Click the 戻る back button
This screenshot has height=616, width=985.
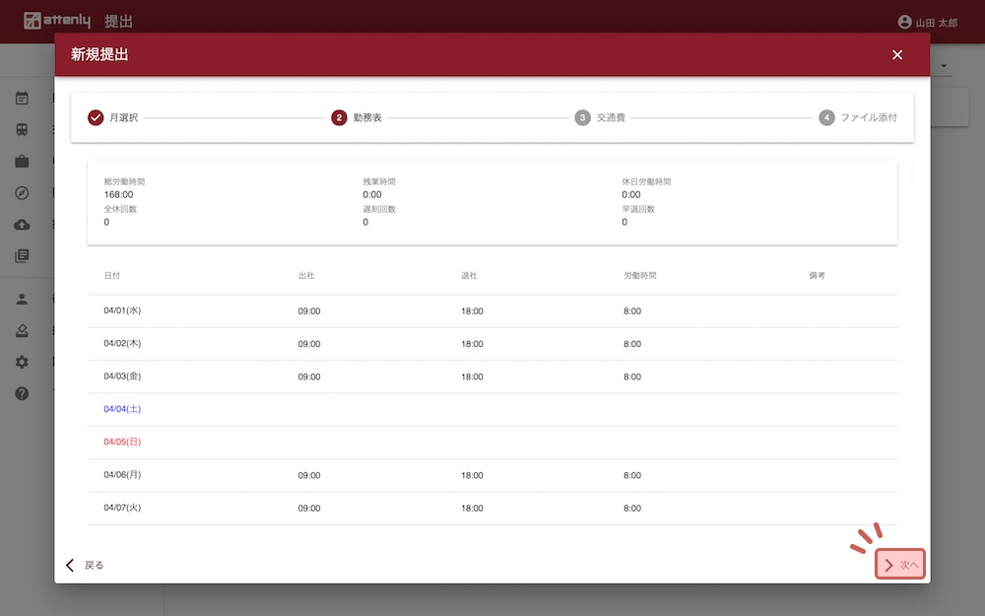(x=85, y=566)
